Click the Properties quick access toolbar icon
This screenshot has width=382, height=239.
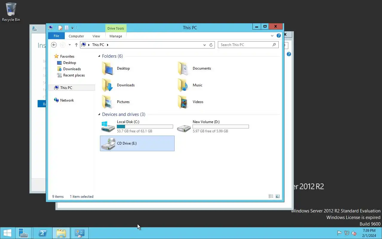[60, 28]
